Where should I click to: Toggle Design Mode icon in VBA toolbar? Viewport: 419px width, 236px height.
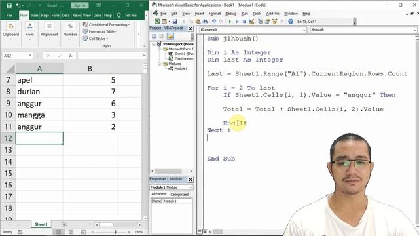click(x=251, y=22)
